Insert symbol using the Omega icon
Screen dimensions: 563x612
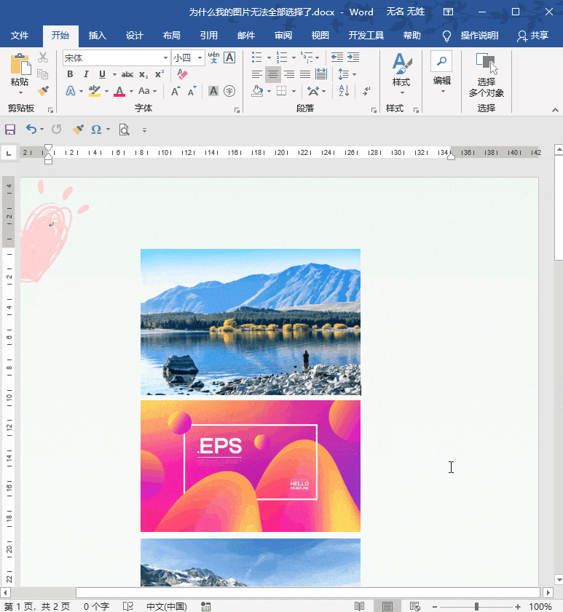coord(96,130)
